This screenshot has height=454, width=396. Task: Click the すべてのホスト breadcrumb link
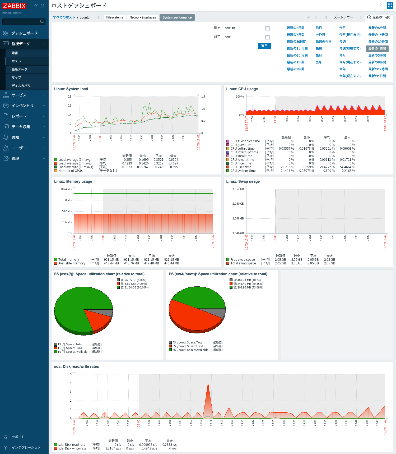(x=64, y=17)
